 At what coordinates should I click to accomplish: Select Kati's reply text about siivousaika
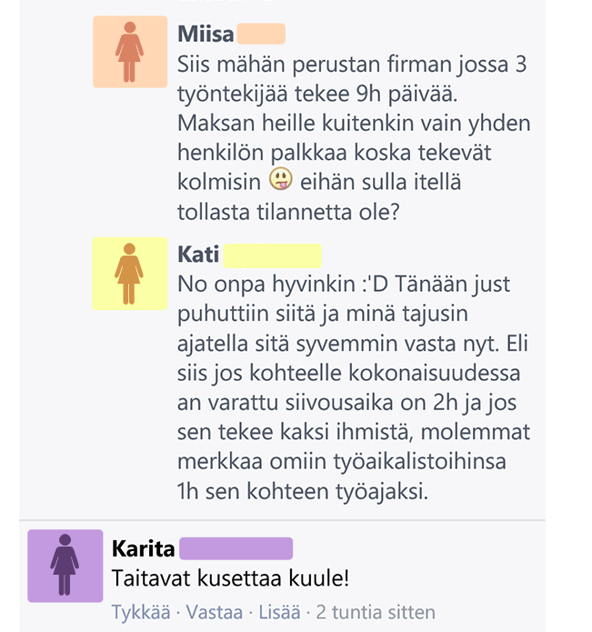(x=354, y=387)
